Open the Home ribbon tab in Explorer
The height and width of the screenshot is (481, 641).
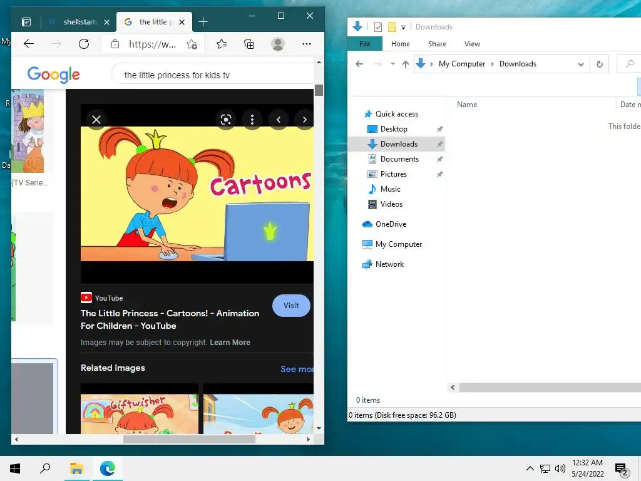click(x=400, y=44)
